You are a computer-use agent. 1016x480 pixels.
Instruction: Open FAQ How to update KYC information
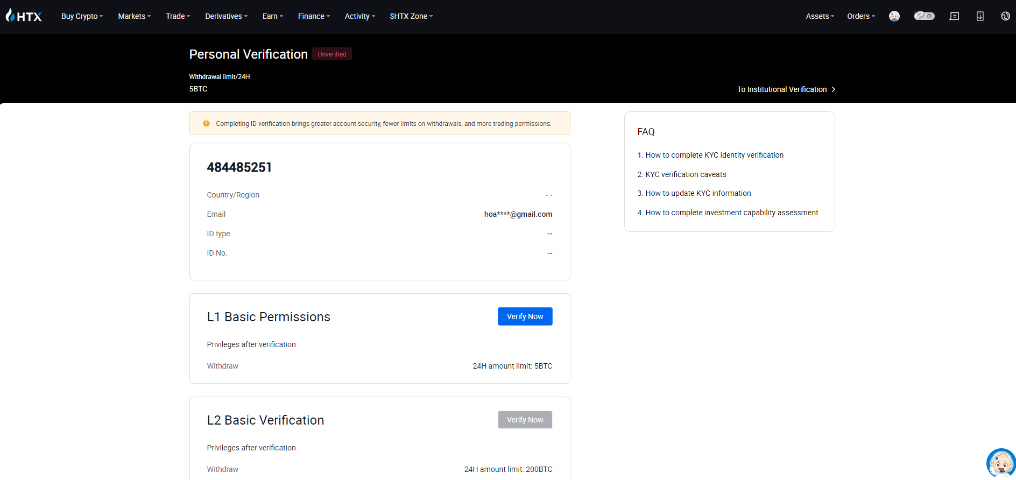point(694,193)
